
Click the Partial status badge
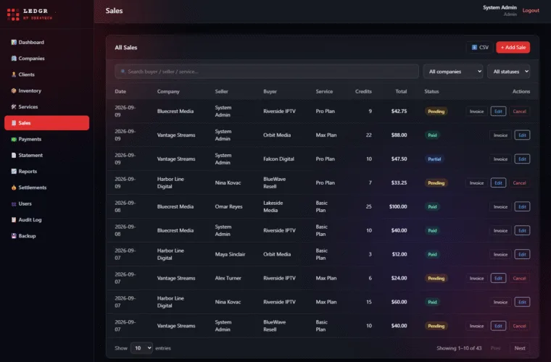434,159
